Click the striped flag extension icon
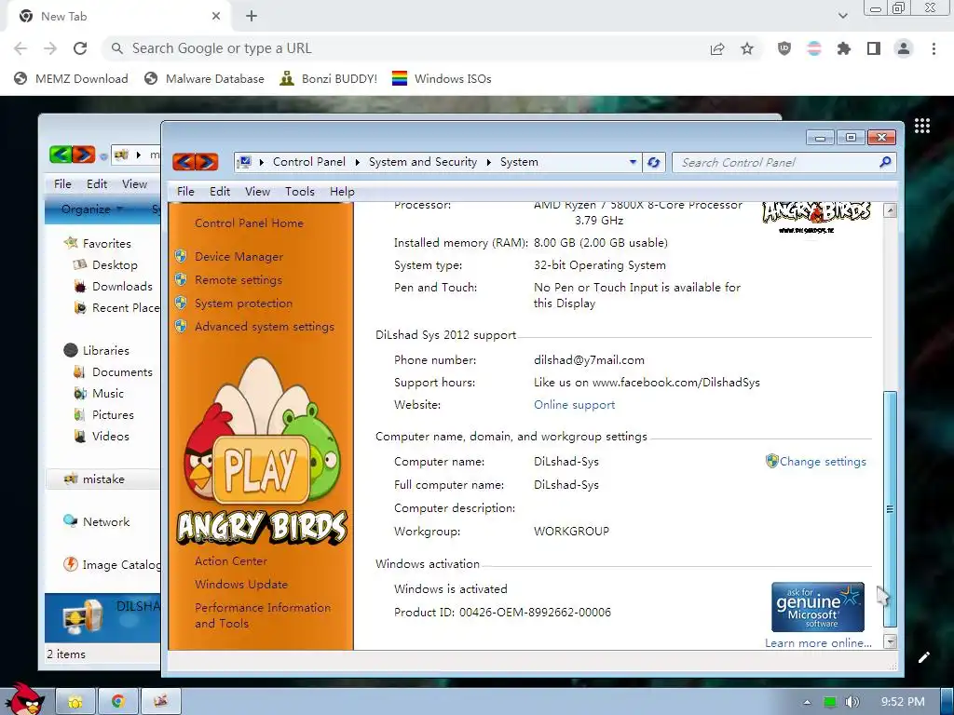 (814, 48)
